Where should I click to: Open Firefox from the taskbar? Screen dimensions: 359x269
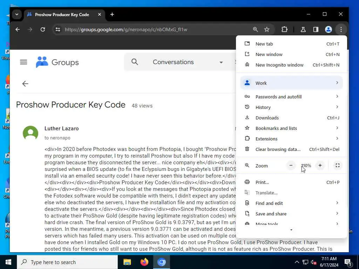pyautogui.click(x=144, y=262)
